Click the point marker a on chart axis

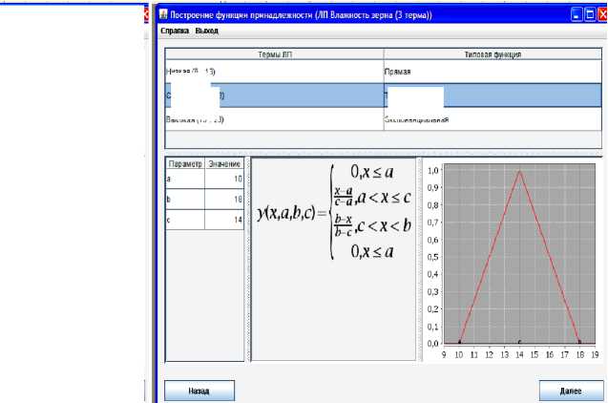coord(459,342)
